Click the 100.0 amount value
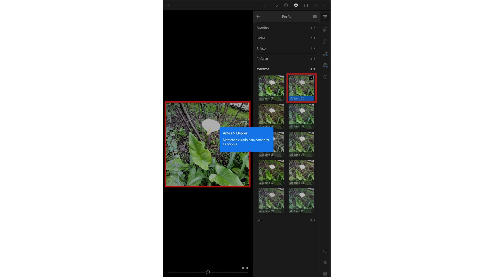494x277 pixels. click(244, 268)
